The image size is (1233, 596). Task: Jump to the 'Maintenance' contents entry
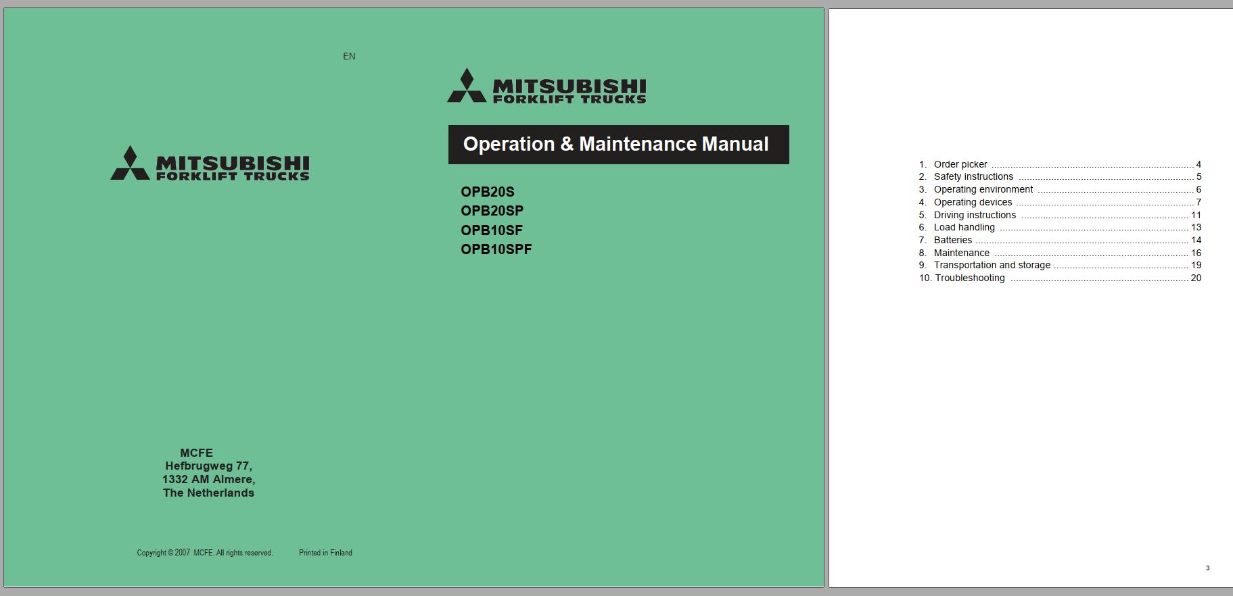[x=1060, y=253]
